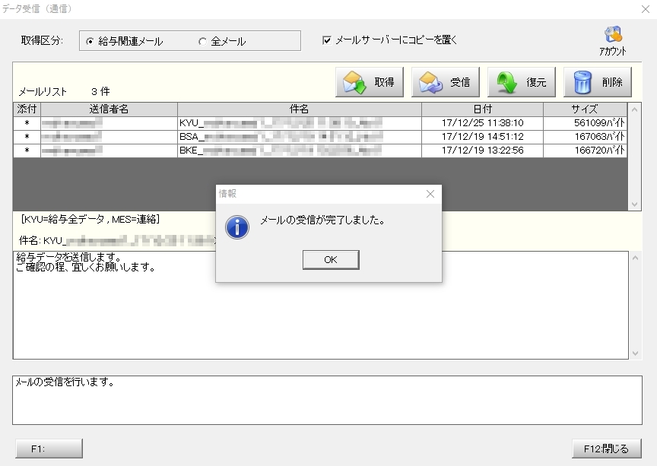Confirm the dialog with OK
The height and width of the screenshot is (466, 657).
(331, 260)
